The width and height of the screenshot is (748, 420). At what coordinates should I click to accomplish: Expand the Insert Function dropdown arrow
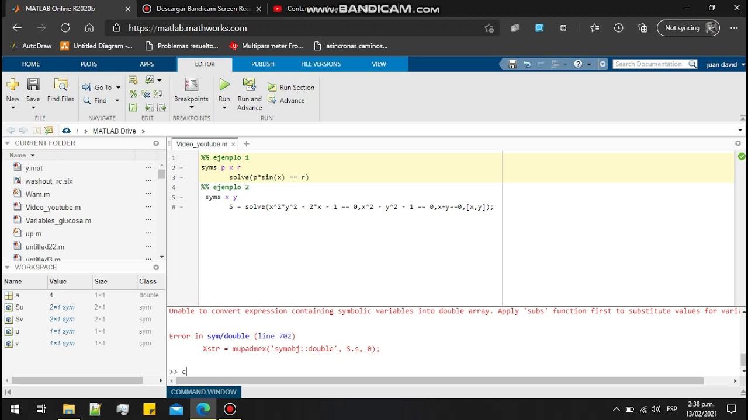[160, 80]
